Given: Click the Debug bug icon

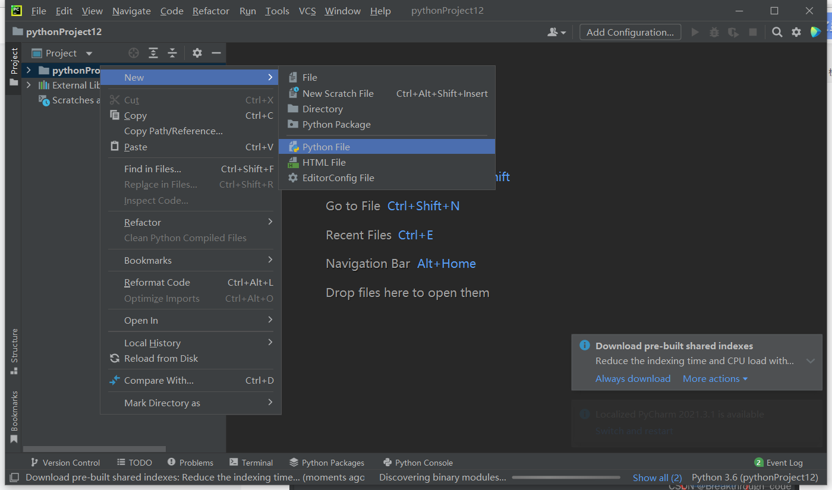Looking at the screenshot, I should coord(714,32).
